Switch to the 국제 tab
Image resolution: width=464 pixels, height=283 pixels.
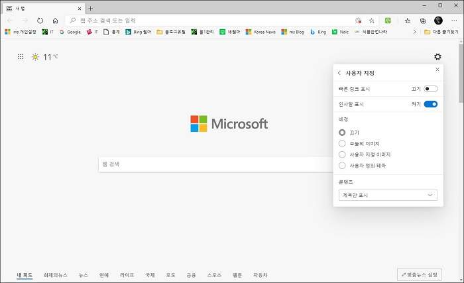150,275
